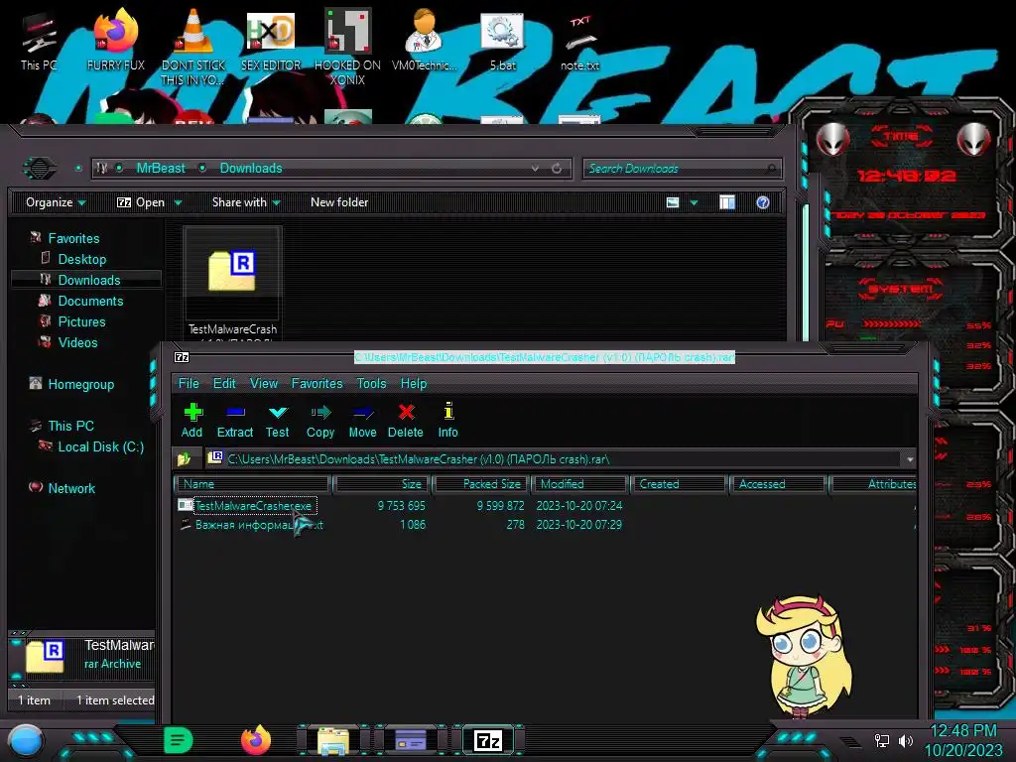Click Downloads in the Explorer breadcrumb

[251, 168]
